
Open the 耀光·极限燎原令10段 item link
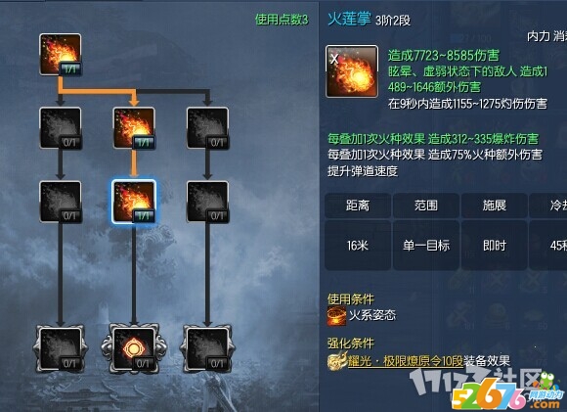coord(406,360)
